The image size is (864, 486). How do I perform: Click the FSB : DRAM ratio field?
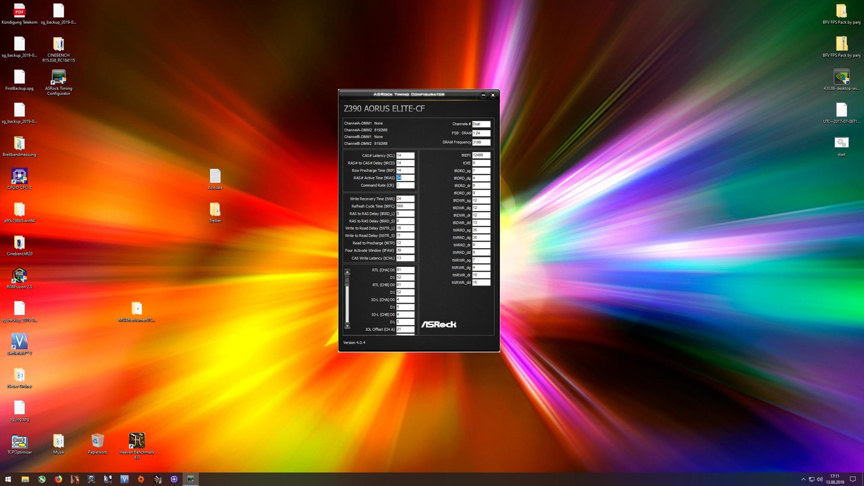coord(481,133)
